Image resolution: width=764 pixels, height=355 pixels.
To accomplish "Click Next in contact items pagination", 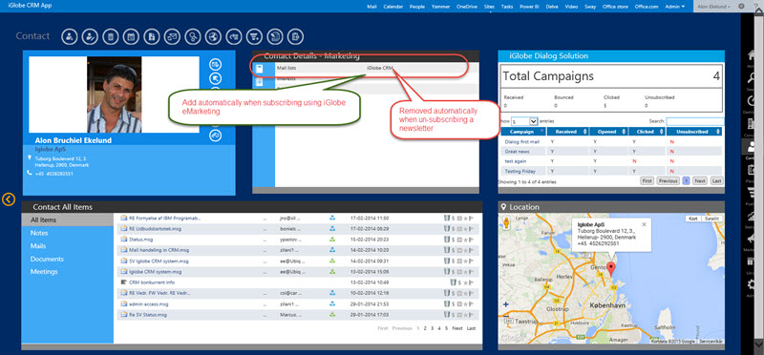I will tap(457, 328).
